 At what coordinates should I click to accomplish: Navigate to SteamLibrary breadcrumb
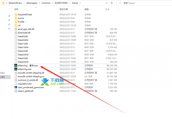pyautogui.click(x=15, y=3)
